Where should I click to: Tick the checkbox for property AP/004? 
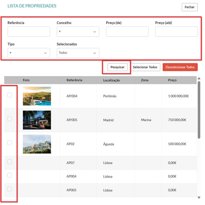click(x=10, y=95)
